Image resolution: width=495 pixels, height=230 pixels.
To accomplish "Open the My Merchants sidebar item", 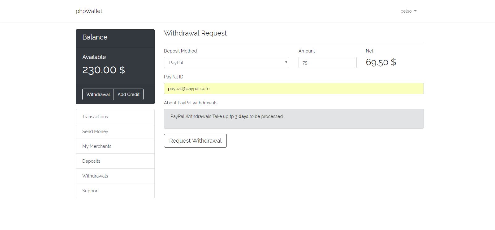I will point(115,146).
